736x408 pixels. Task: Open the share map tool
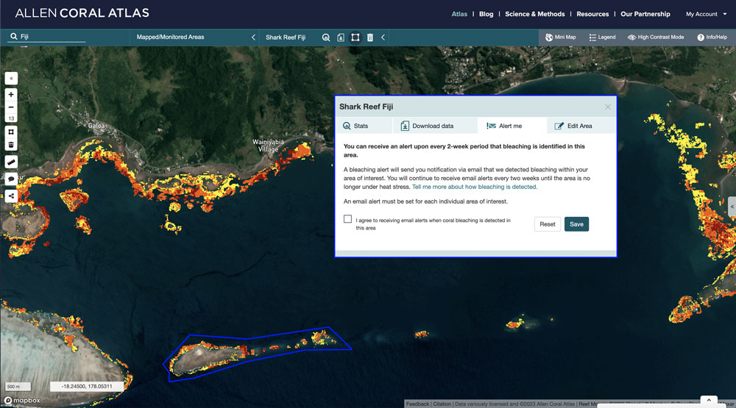pyautogui.click(x=11, y=196)
